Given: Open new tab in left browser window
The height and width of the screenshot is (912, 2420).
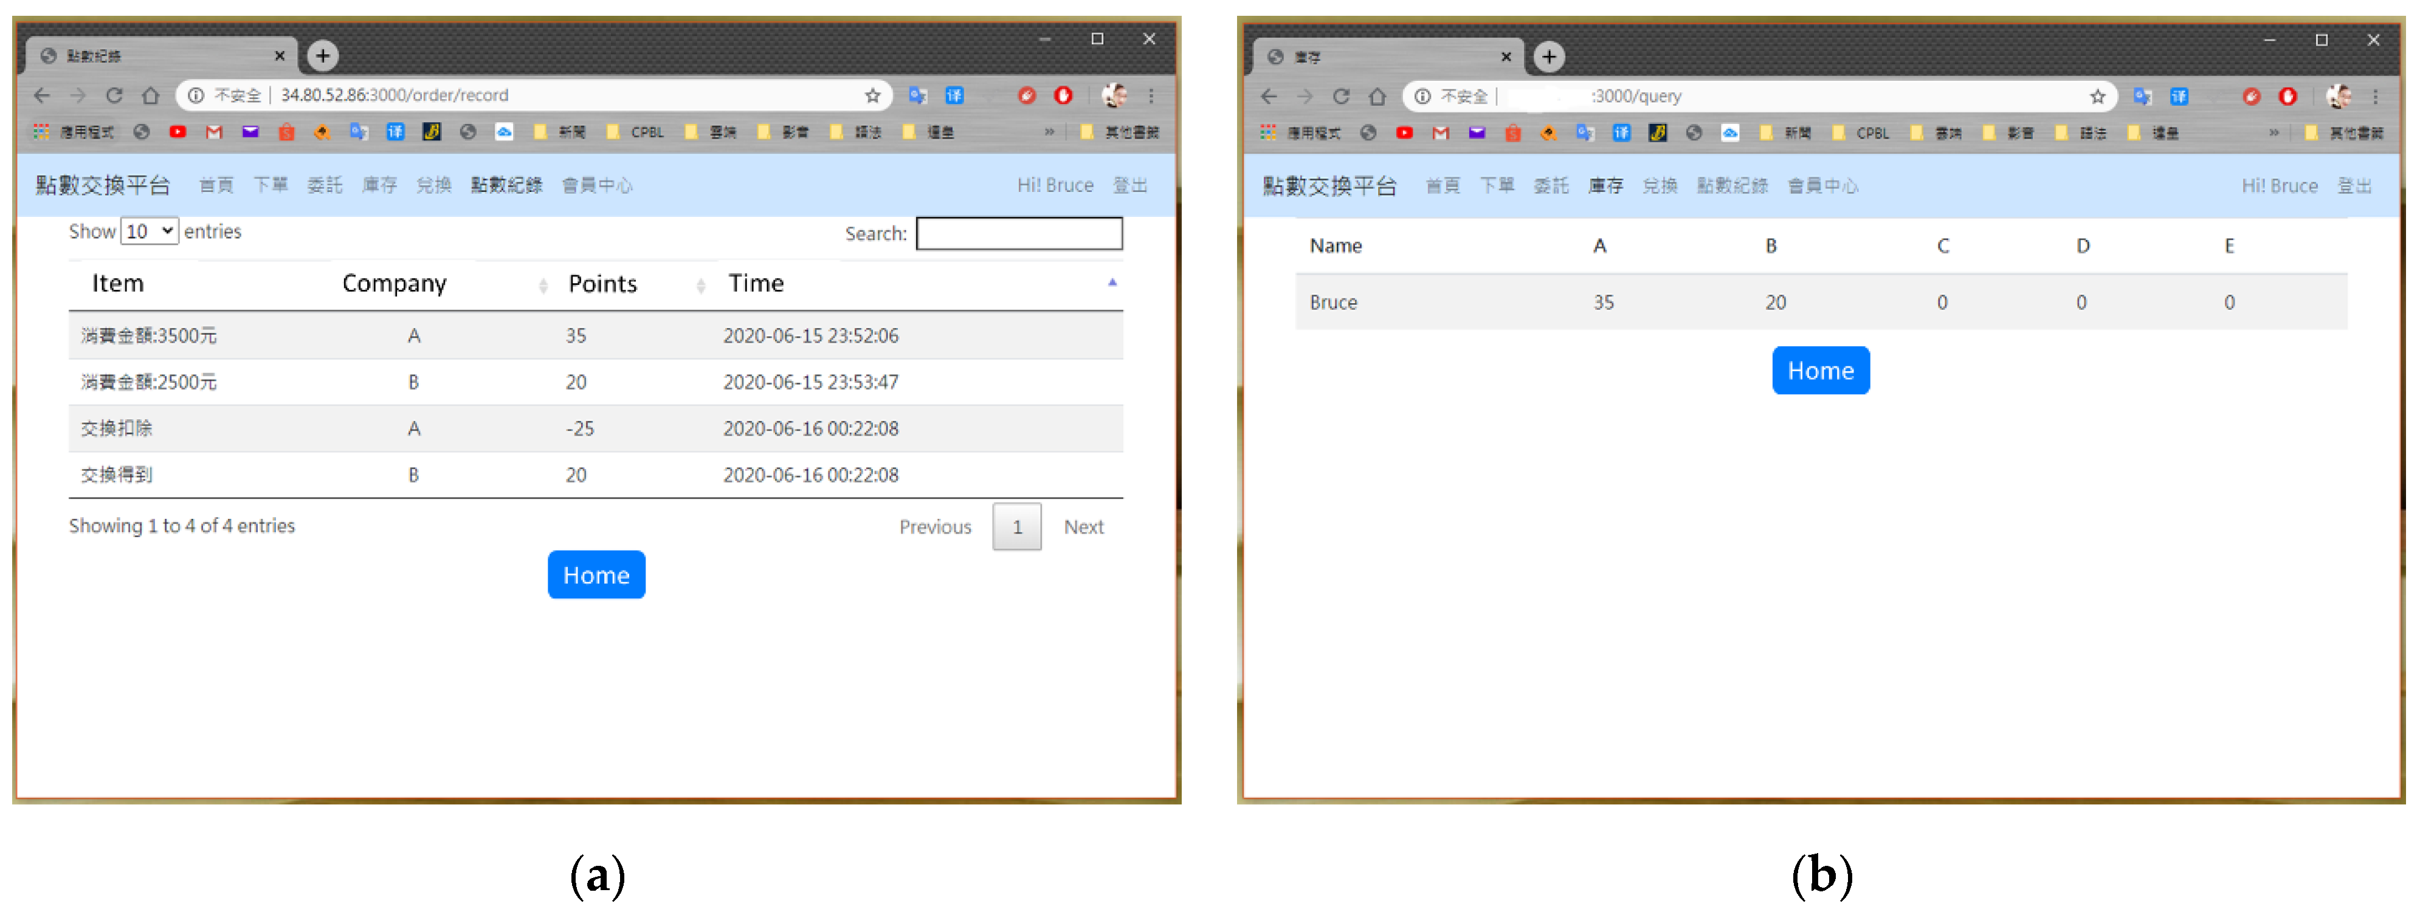Looking at the screenshot, I should click(322, 55).
